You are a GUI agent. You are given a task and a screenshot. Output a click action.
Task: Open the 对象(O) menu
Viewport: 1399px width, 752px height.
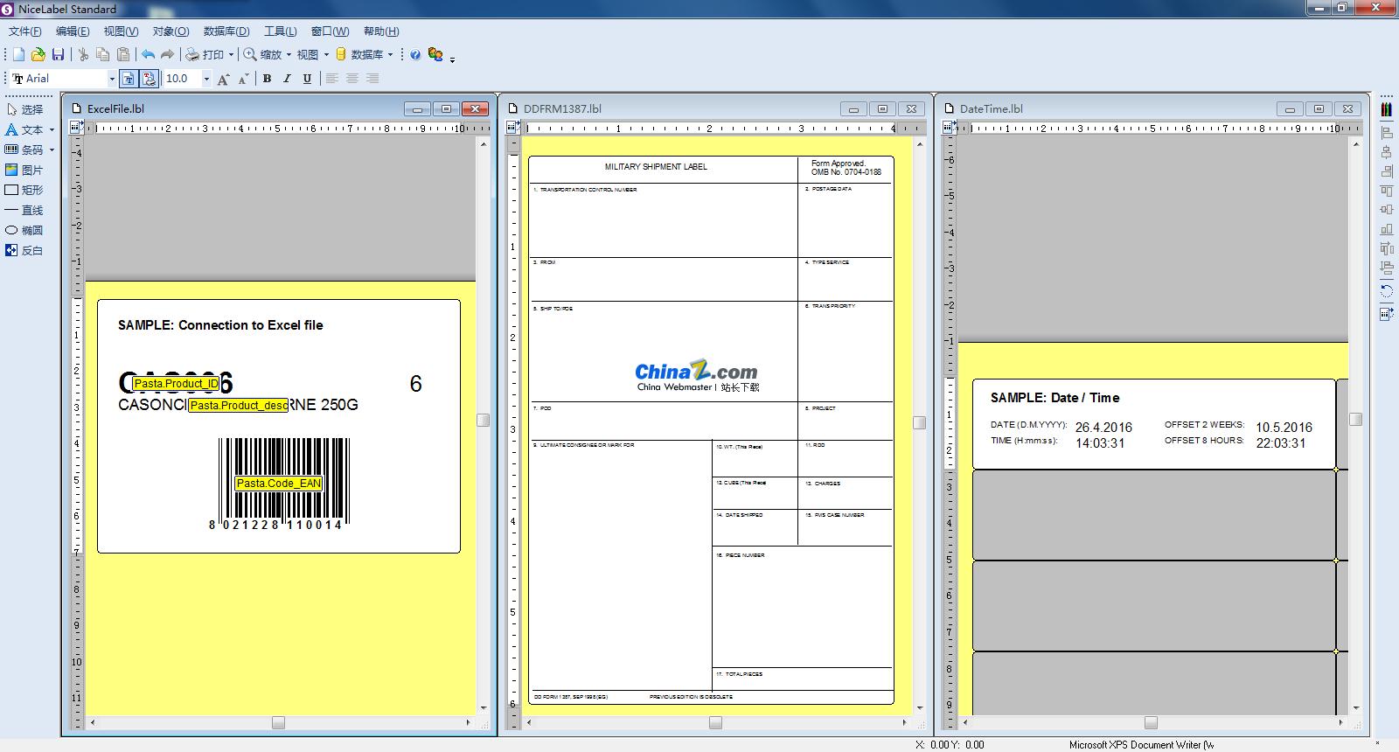(171, 31)
